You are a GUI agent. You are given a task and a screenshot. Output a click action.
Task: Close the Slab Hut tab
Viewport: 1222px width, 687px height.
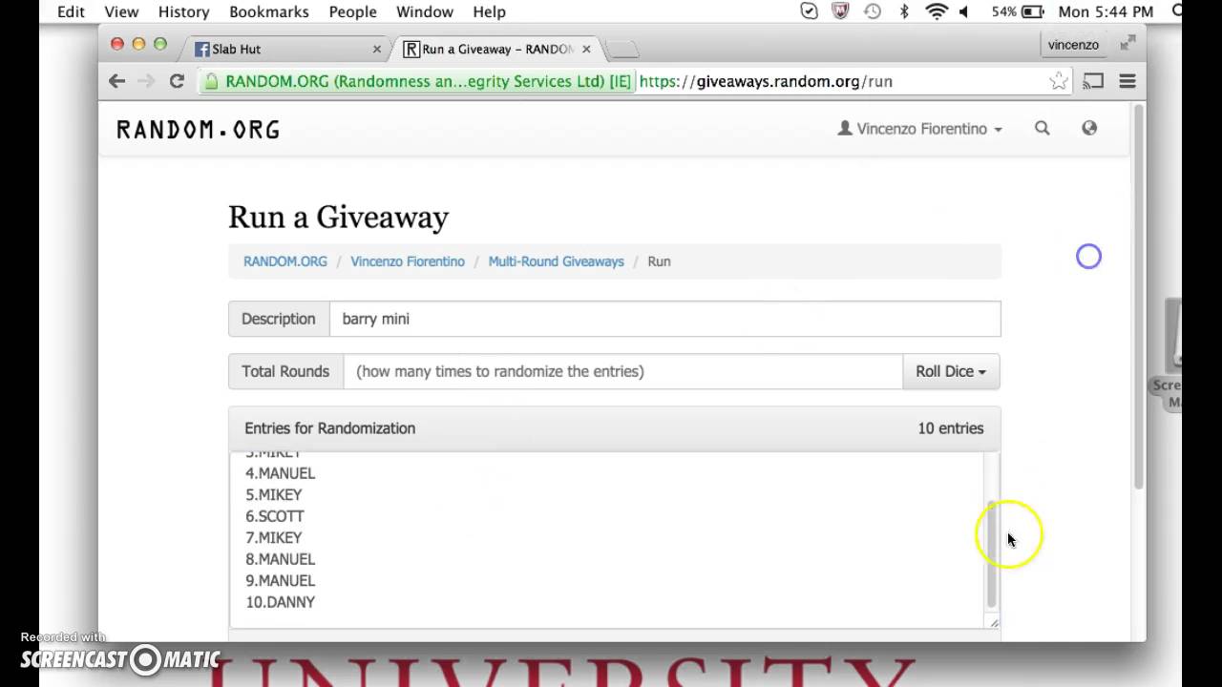point(376,49)
